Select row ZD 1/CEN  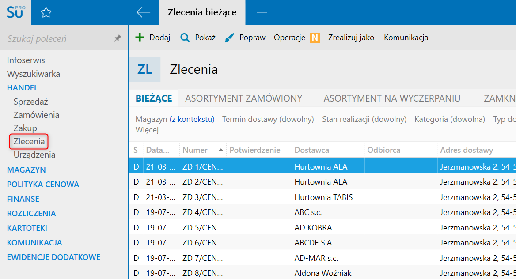point(322,166)
